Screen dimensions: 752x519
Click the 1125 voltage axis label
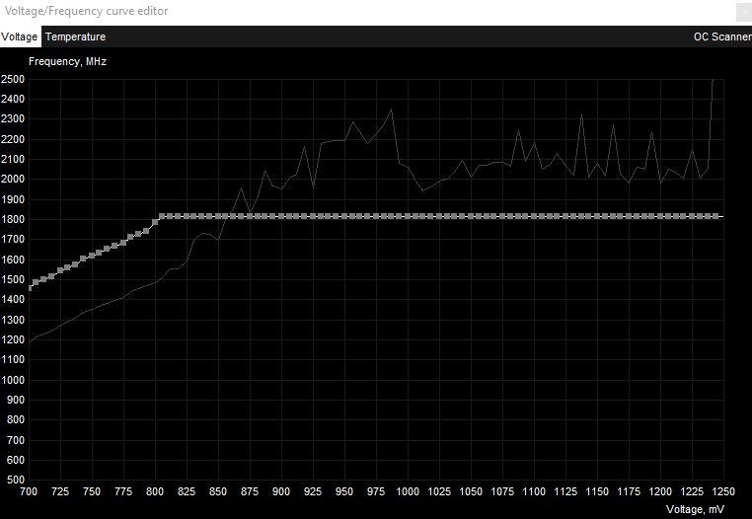(x=565, y=491)
